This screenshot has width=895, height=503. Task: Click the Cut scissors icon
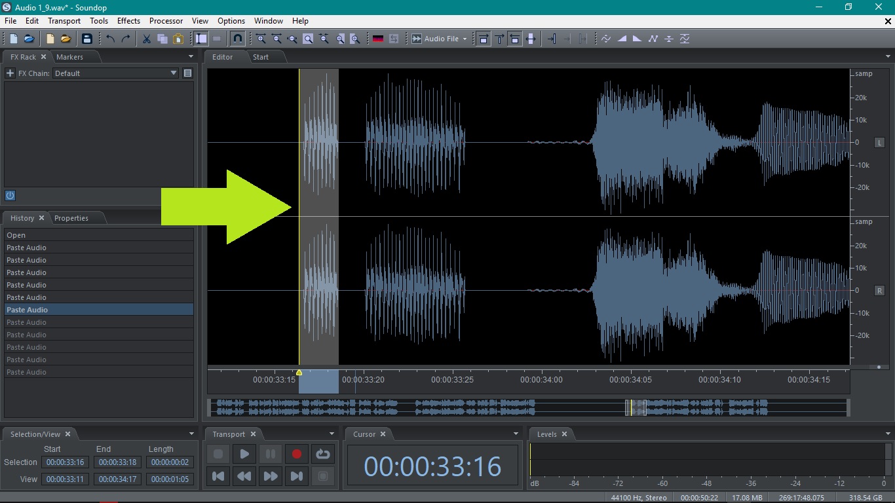pos(147,39)
